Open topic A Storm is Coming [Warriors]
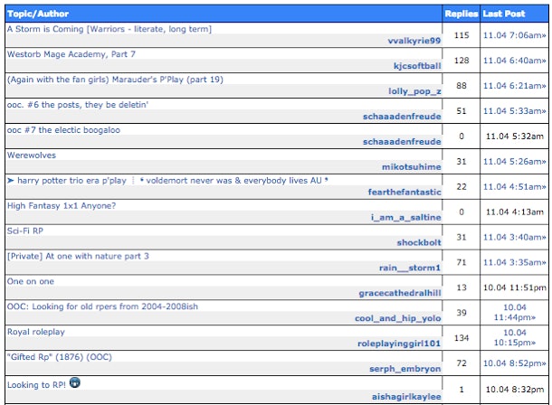This screenshot has width=552, height=405. [109, 29]
